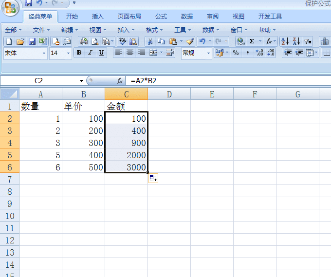Sort descending Z to A
This screenshot has height=277, width=331.
coord(296,41)
